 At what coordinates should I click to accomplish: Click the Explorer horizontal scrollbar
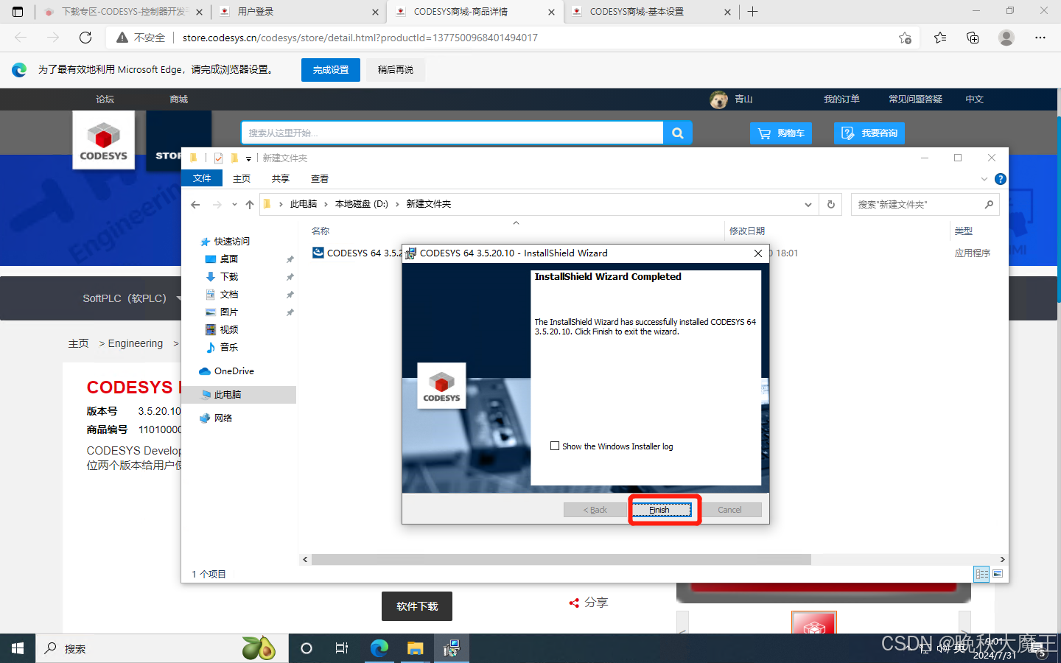coord(561,560)
